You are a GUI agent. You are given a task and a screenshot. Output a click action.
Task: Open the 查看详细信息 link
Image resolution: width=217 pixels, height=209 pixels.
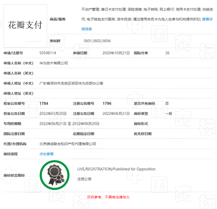pyautogui.click(x=207, y=19)
